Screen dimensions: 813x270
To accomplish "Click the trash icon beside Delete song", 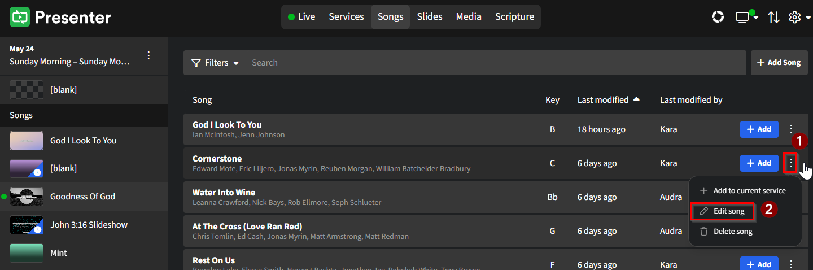I will point(703,232).
